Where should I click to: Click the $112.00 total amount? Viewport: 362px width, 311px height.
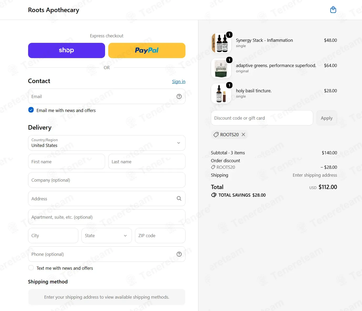(328, 187)
